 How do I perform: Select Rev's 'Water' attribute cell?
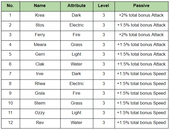click(x=76, y=123)
